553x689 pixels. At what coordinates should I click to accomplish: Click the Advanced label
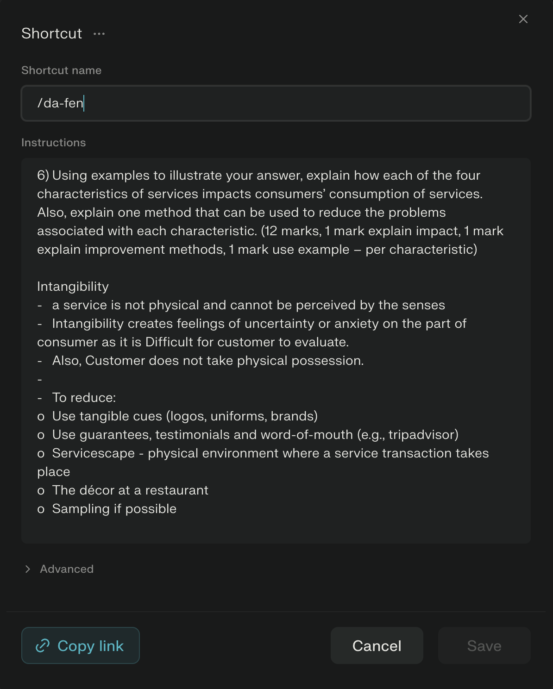[x=67, y=569]
